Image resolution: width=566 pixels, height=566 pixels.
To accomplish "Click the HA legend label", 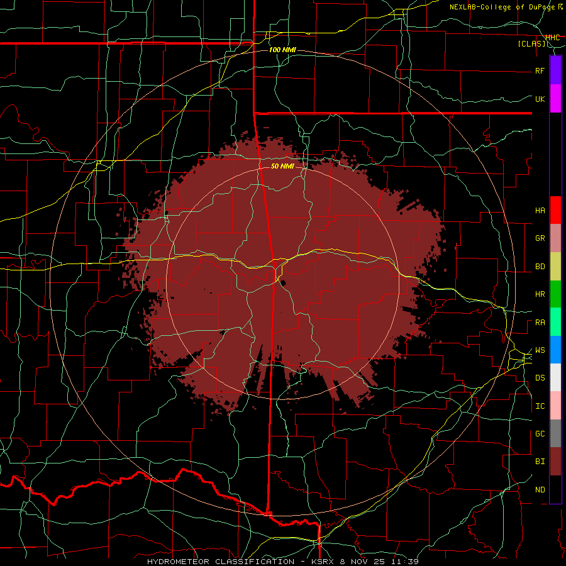I will pos(540,211).
